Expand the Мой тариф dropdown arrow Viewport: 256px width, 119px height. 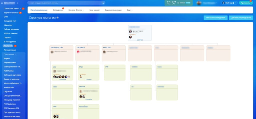(236, 3)
